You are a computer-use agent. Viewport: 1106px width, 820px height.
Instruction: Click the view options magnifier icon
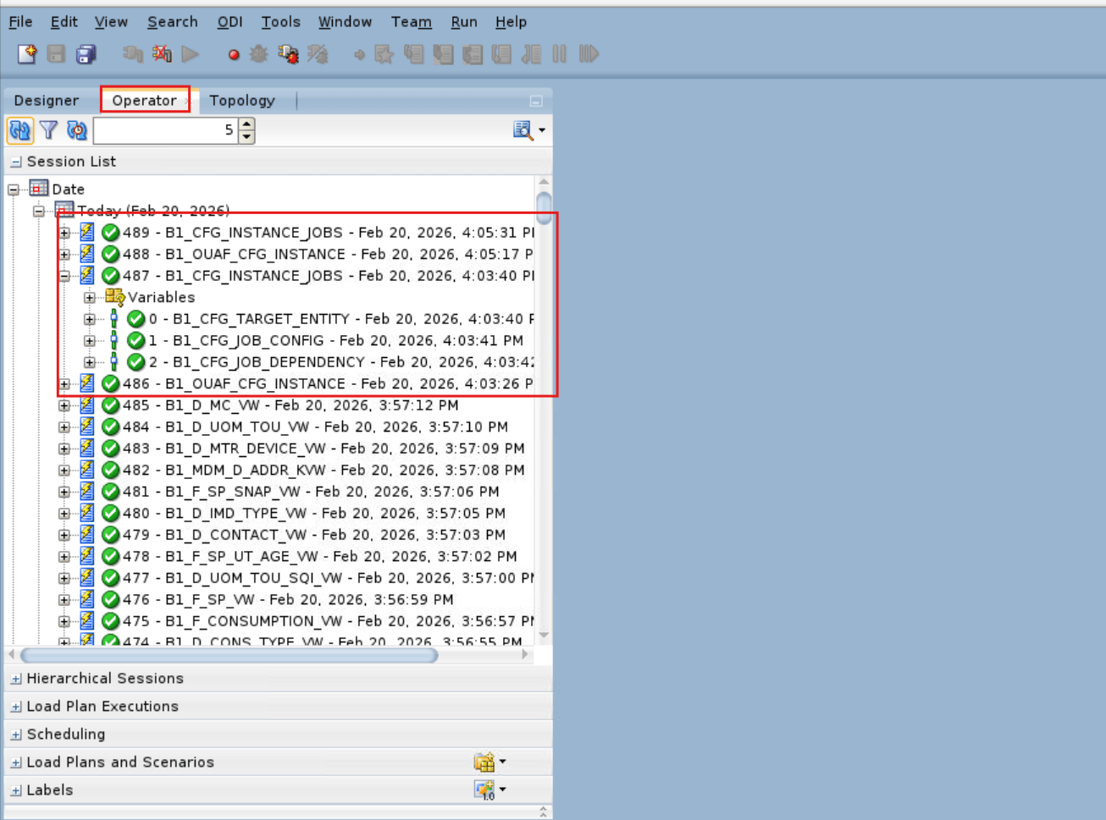click(x=522, y=130)
